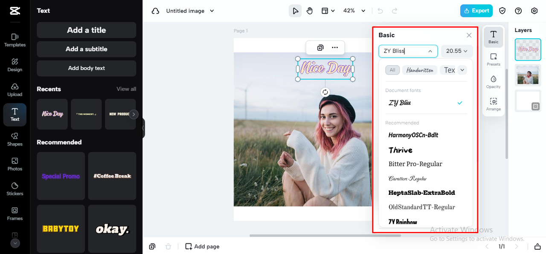Screen dimensions: 546x254
Task: Choose the okay. text template
Action: 112,229
